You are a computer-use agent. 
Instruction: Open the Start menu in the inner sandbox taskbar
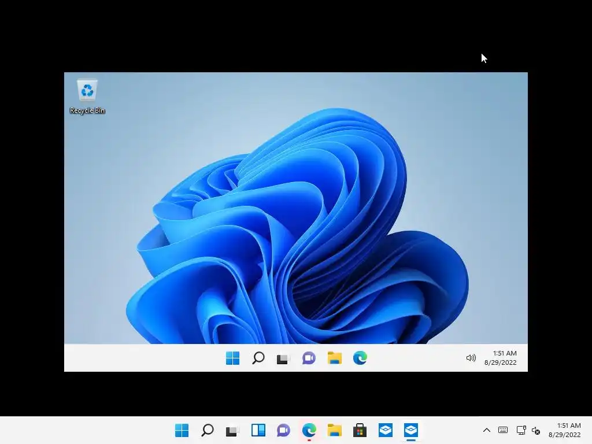pos(232,358)
